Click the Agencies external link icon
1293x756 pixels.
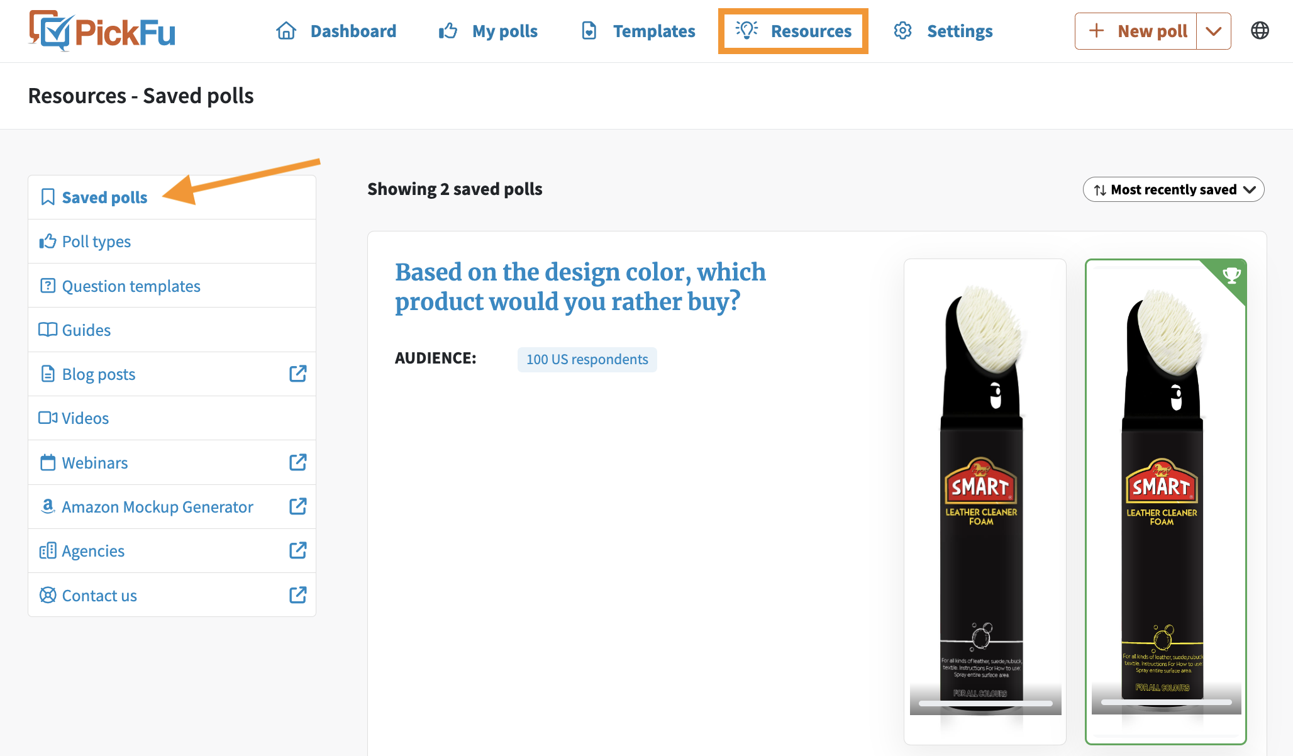pyautogui.click(x=297, y=550)
